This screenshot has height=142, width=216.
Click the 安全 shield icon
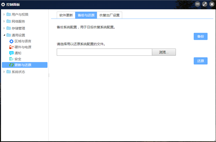coord(11,59)
